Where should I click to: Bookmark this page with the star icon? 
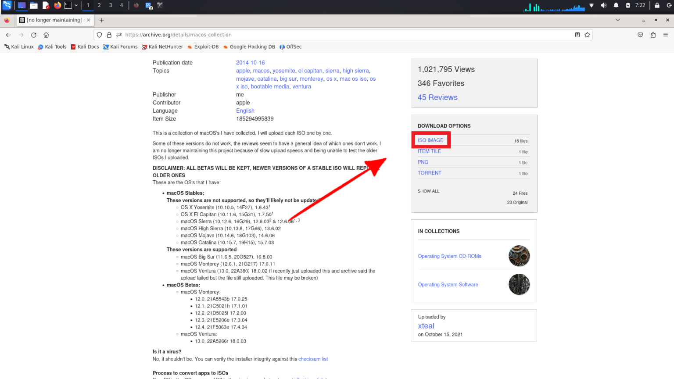point(587,35)
